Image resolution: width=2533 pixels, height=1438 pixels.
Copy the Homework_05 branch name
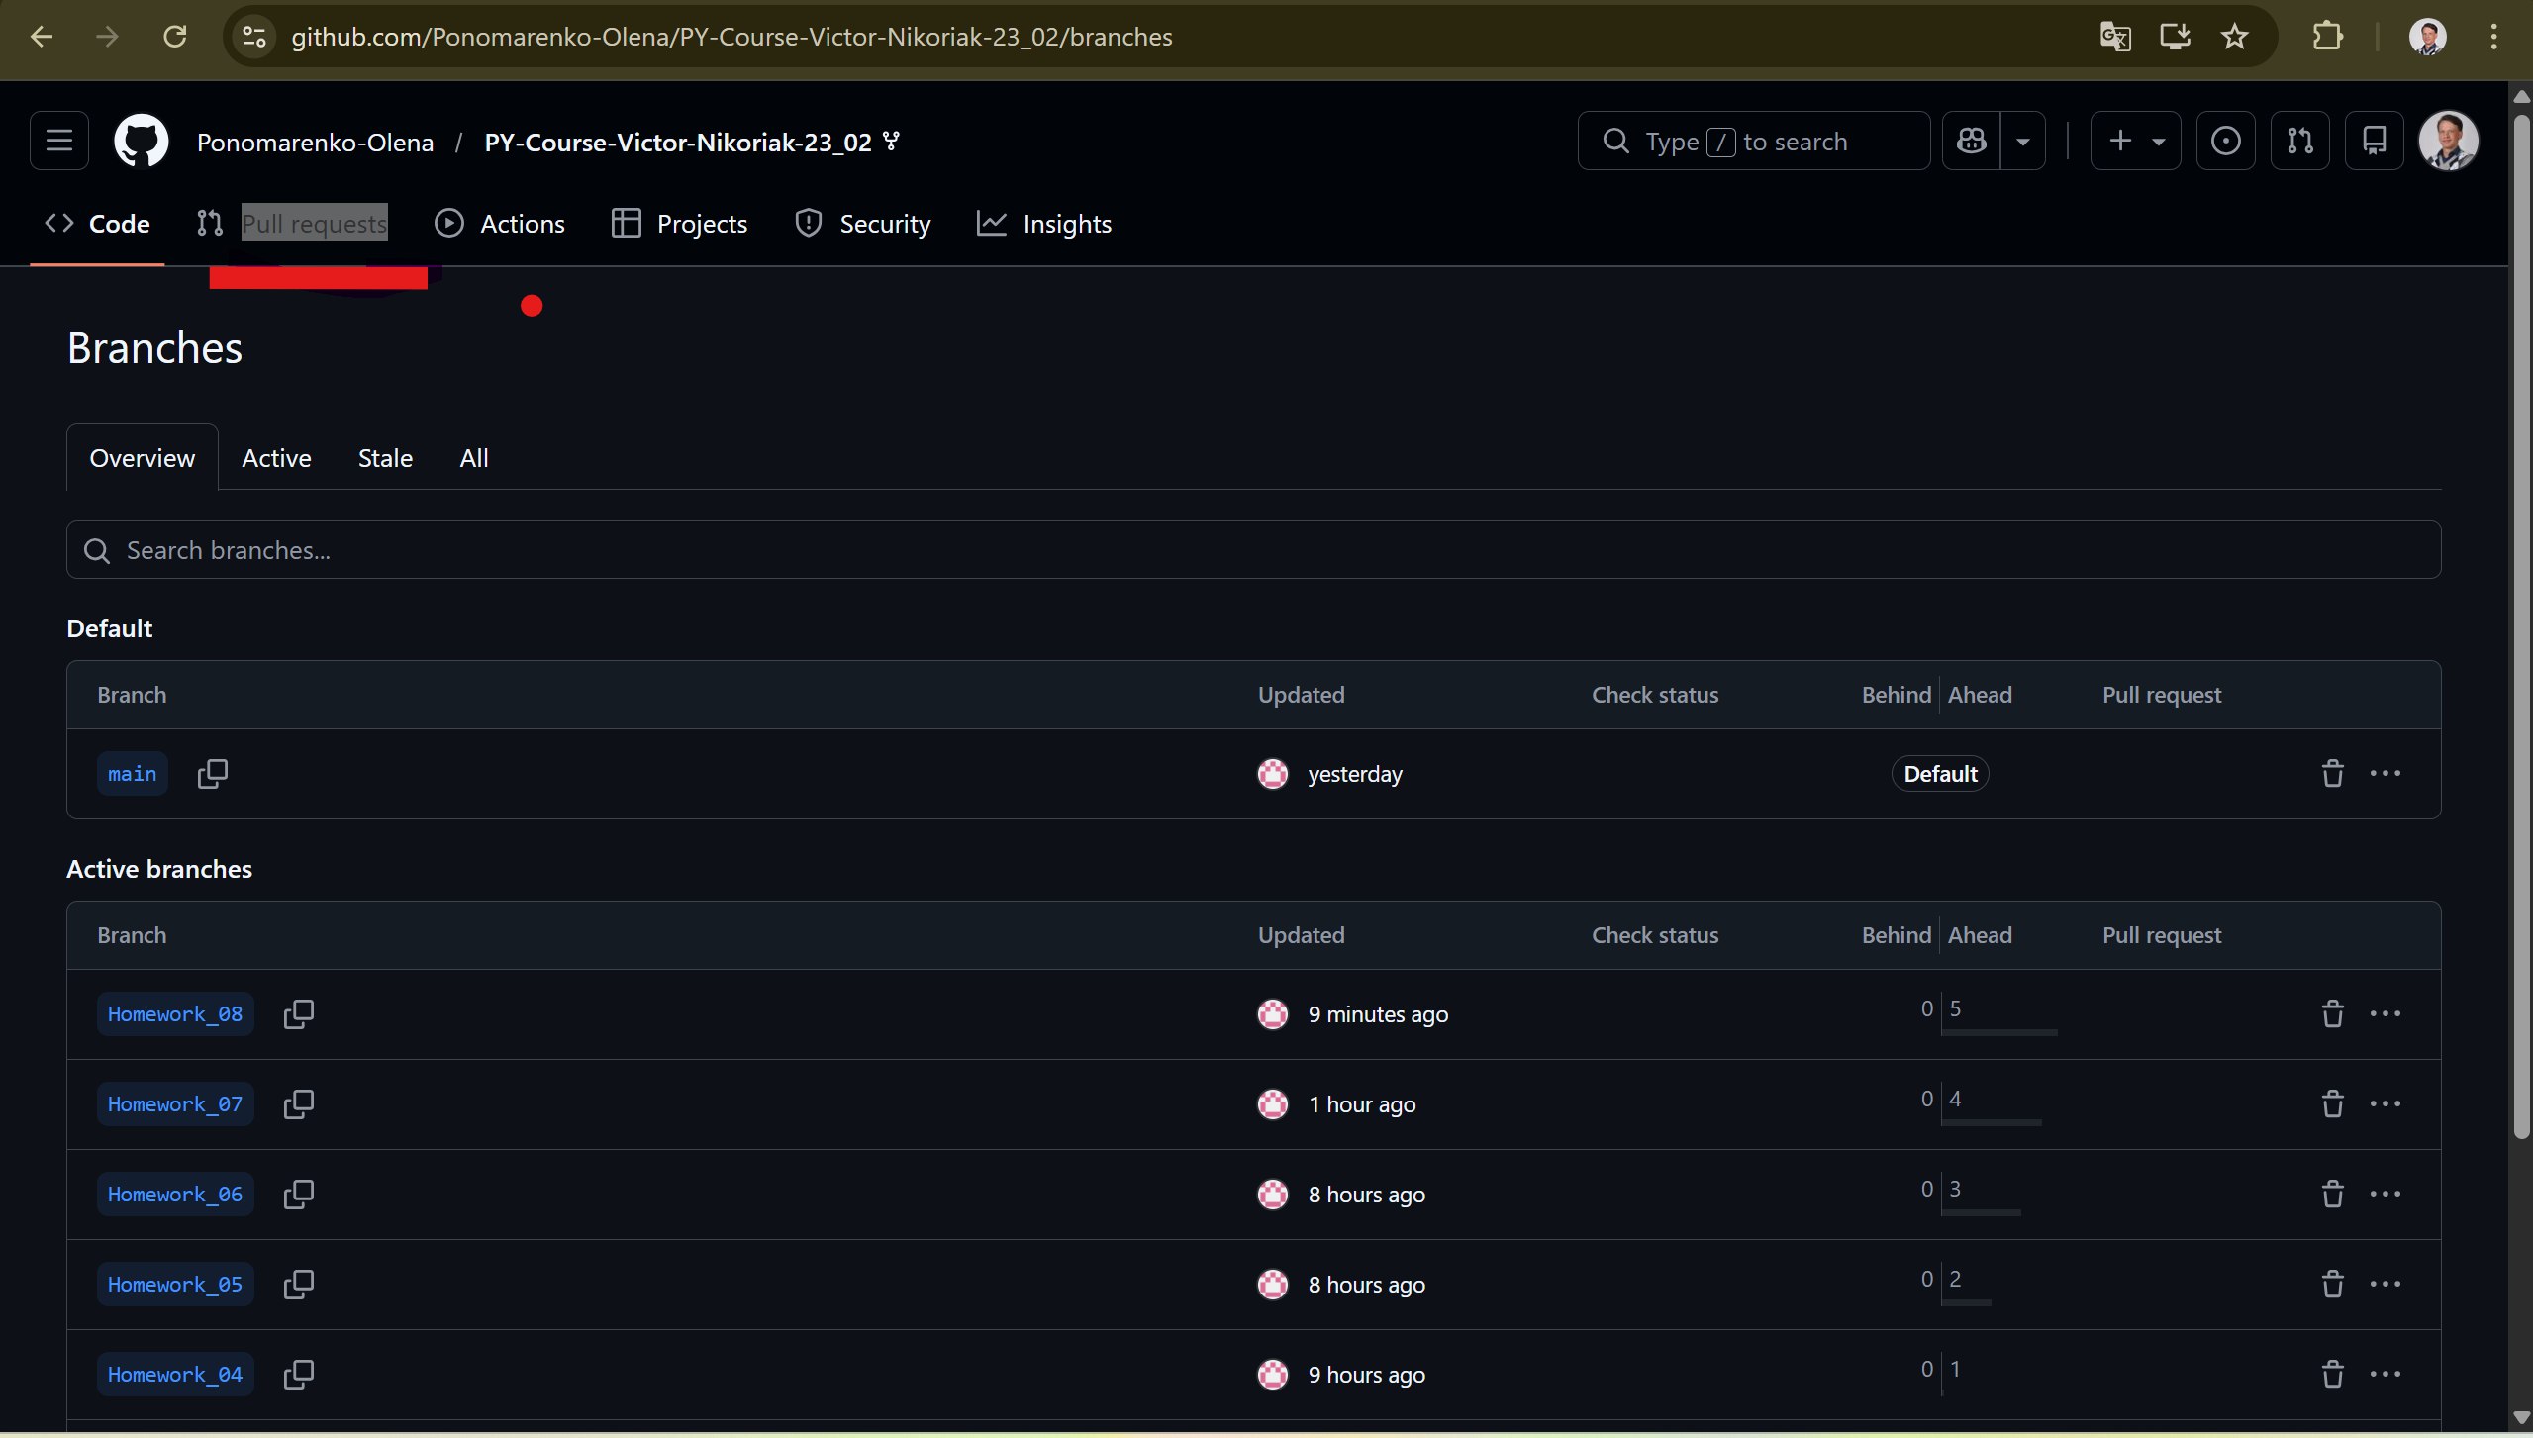coord(299,1285)
